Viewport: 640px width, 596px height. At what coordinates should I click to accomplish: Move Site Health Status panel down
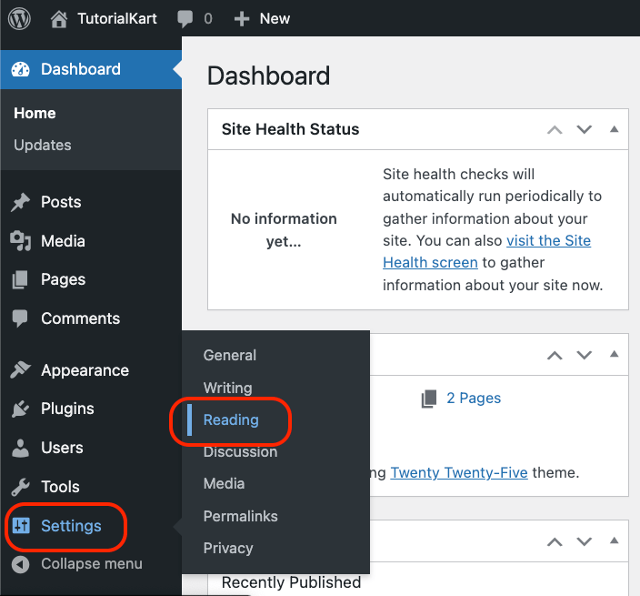point(584,129)
